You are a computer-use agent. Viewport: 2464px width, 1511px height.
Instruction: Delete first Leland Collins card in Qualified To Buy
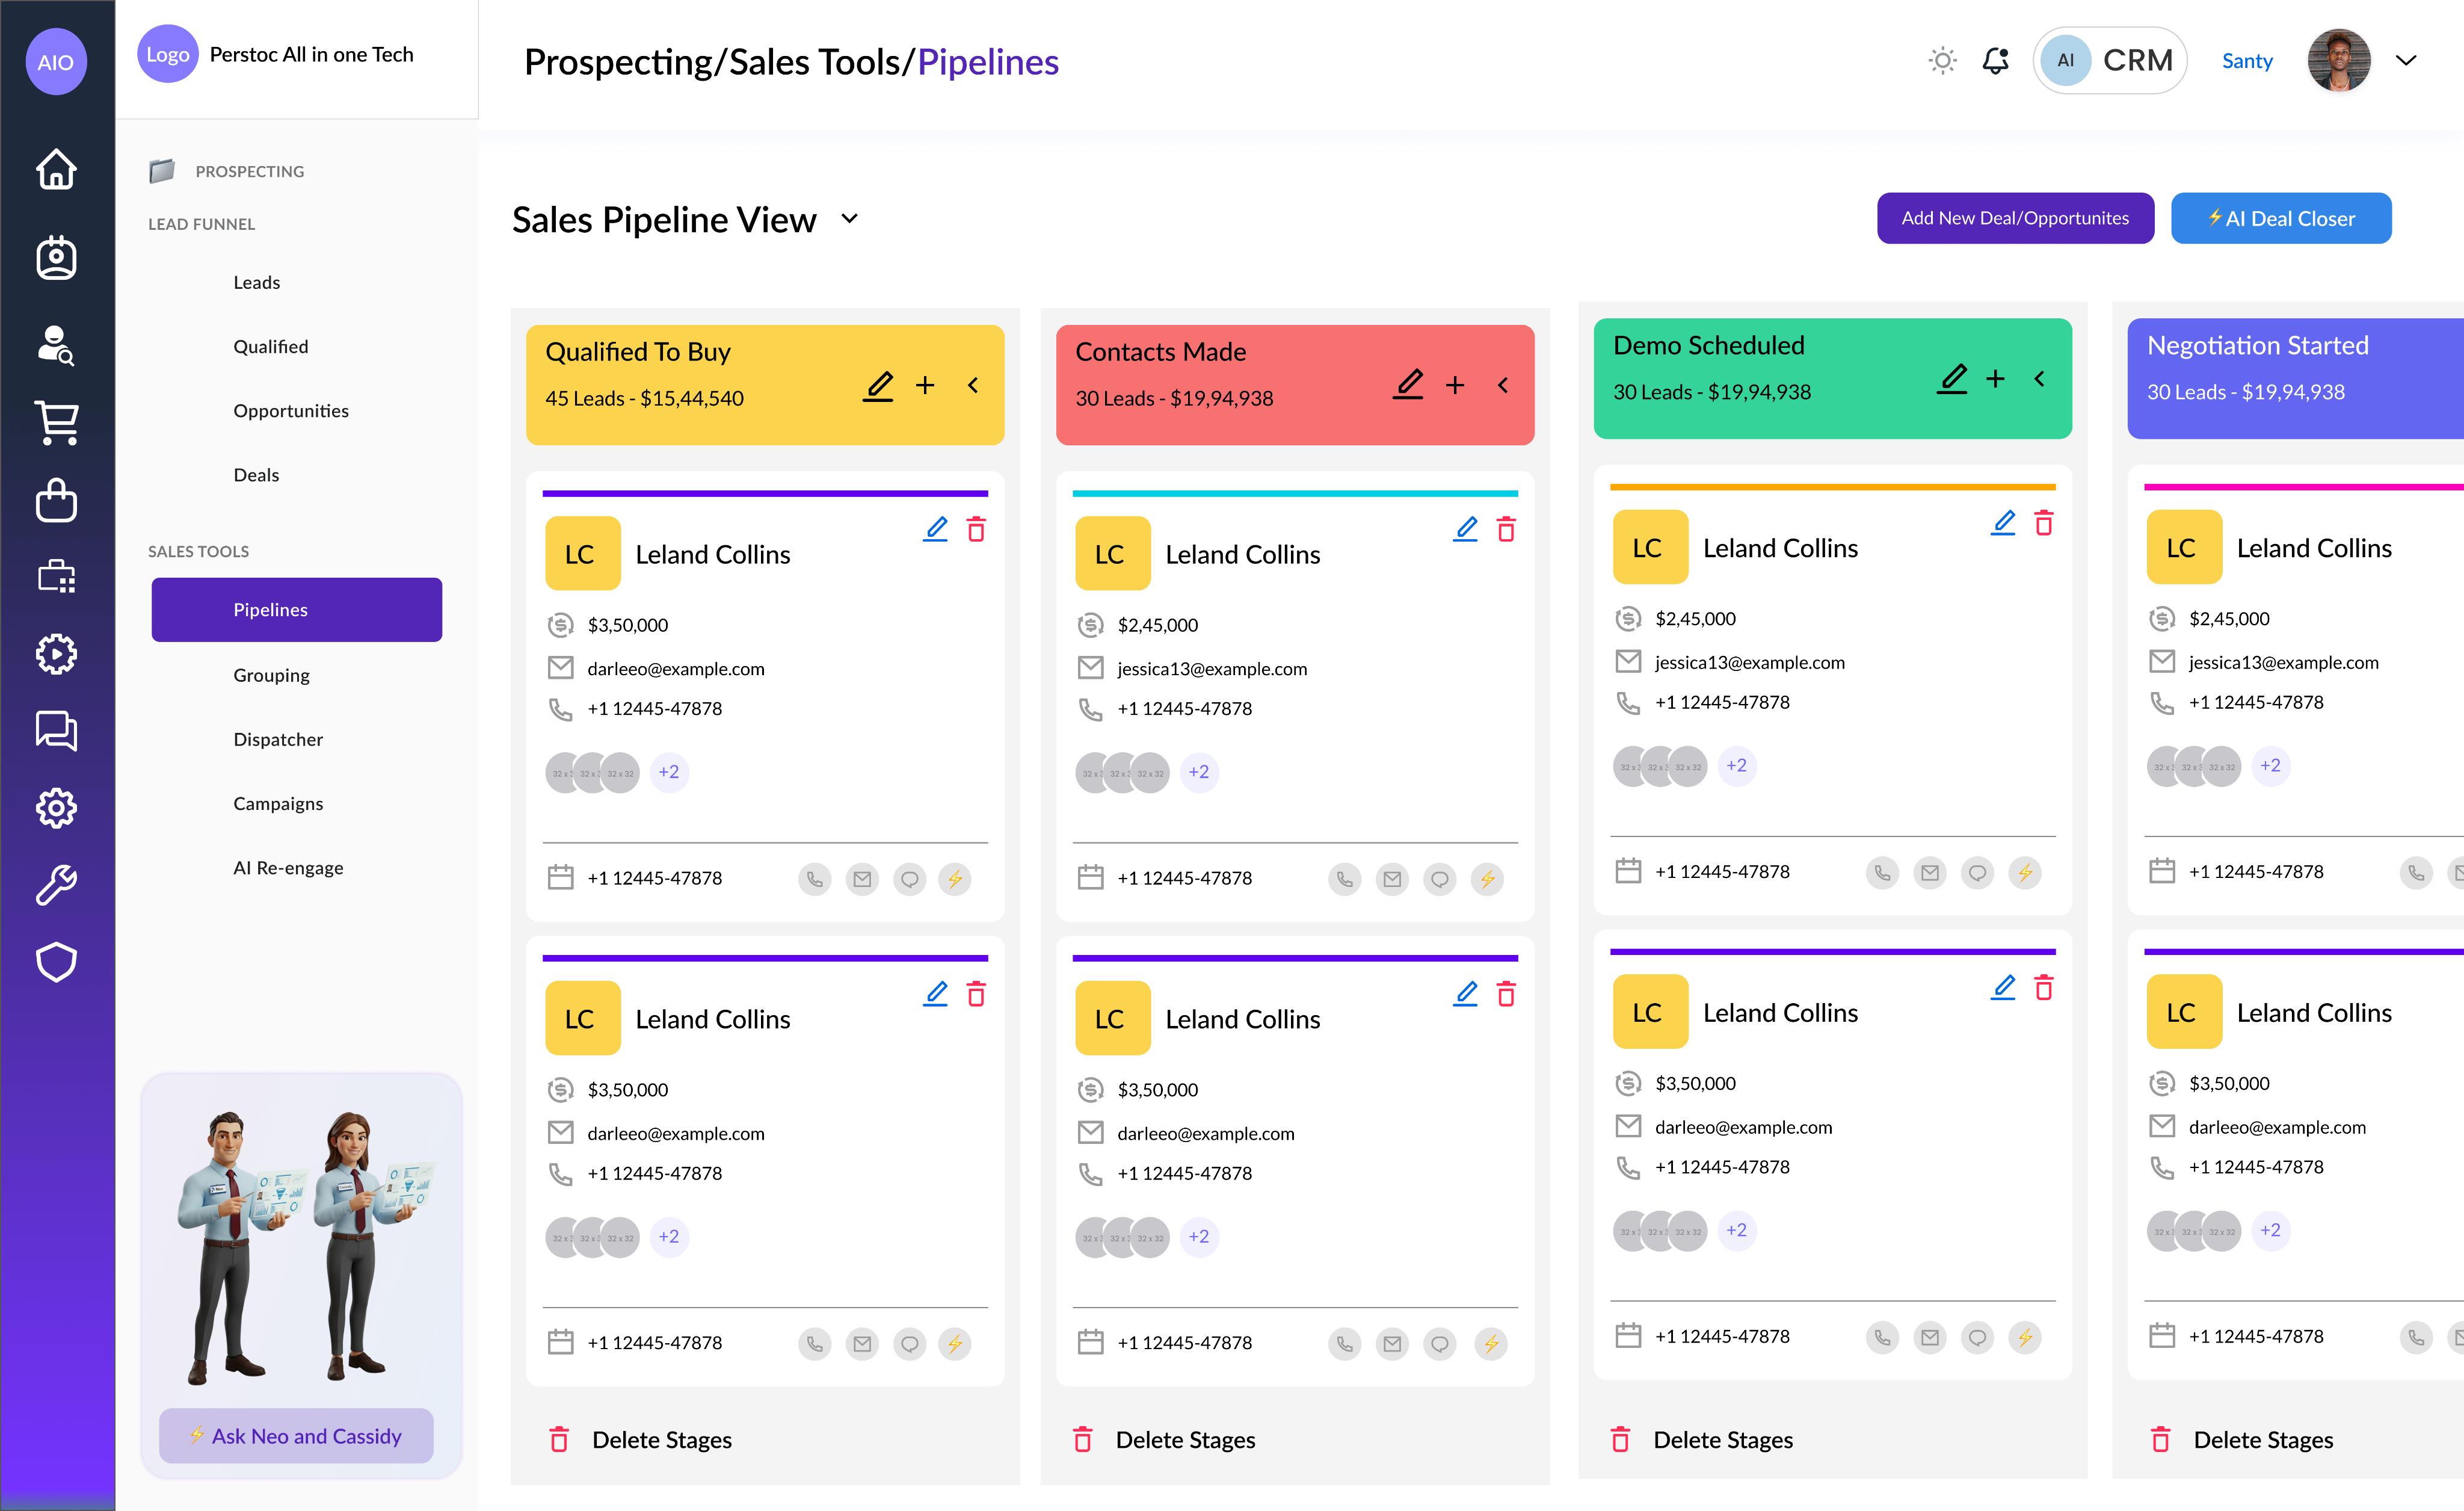976,529
